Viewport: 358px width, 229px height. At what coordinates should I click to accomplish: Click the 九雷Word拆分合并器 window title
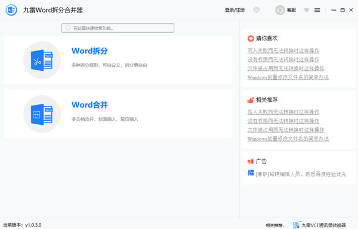(x=53, y=10)
